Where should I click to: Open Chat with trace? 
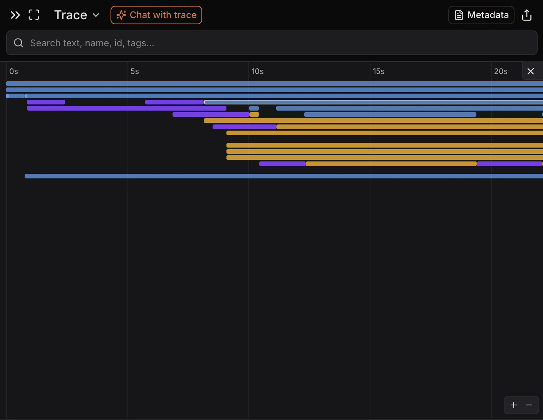tap(156, 15)
